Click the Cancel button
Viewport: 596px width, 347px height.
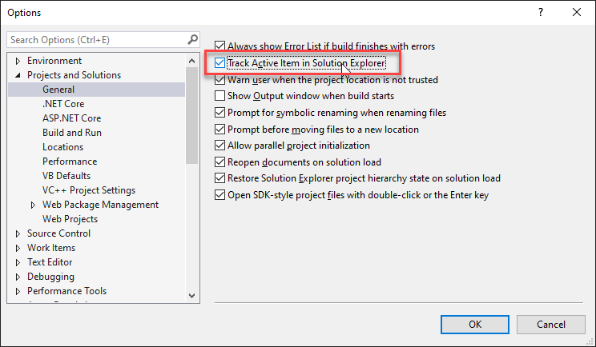tap(550, 324)
